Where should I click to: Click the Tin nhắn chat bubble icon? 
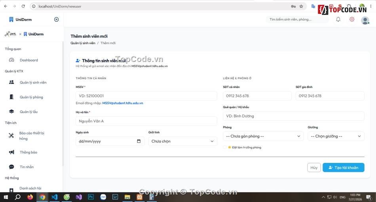(11, 167)
